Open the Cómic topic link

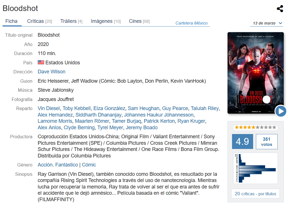(89, 165)
